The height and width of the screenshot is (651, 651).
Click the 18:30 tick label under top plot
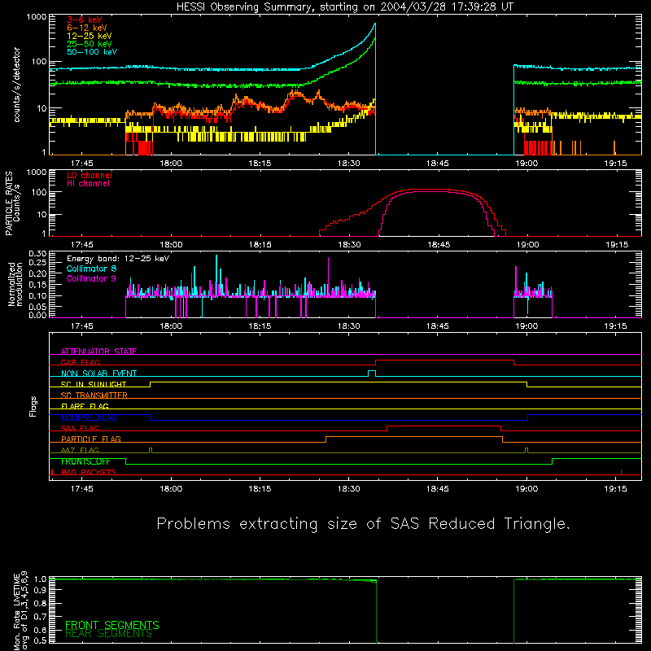tap(349, 164)
